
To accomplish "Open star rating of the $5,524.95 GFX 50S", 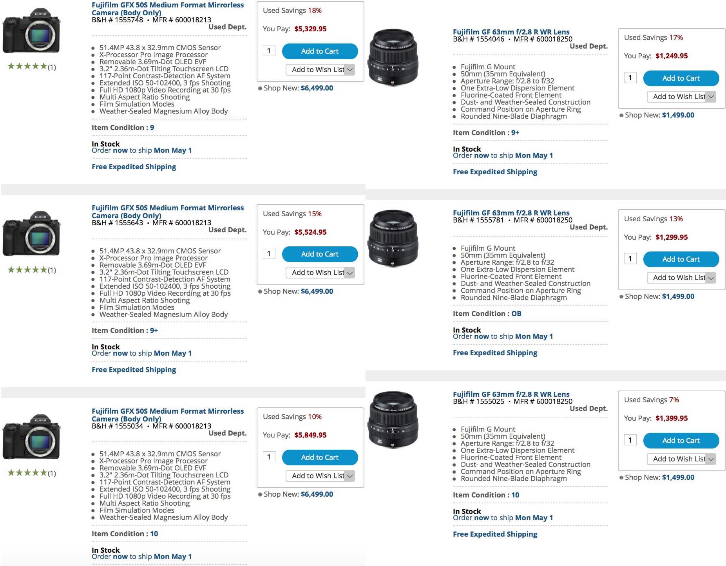I will pos(32,270).
